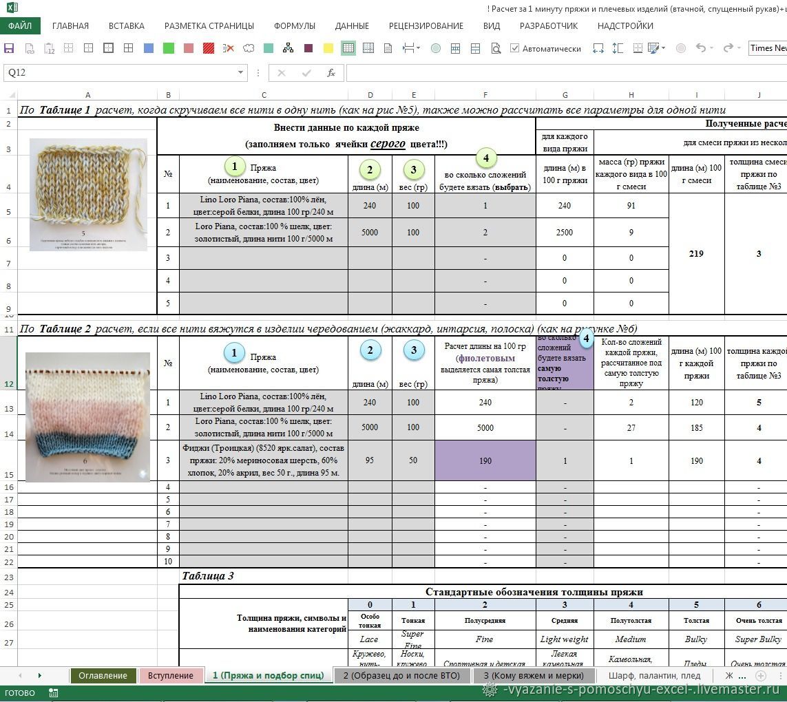787x702 pixels.
Task: Open the Undo history dropdown arrow
Action: (713, 48)
